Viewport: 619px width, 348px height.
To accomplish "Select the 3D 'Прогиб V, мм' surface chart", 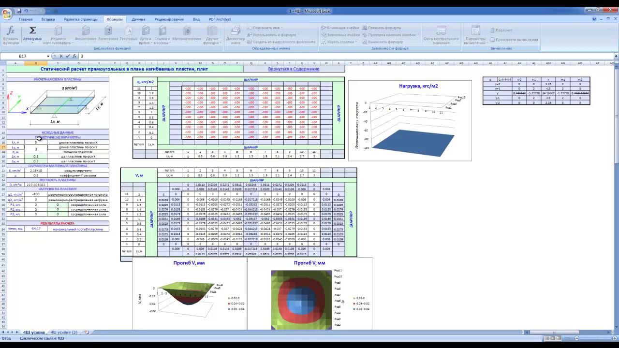I will [189, 294].
